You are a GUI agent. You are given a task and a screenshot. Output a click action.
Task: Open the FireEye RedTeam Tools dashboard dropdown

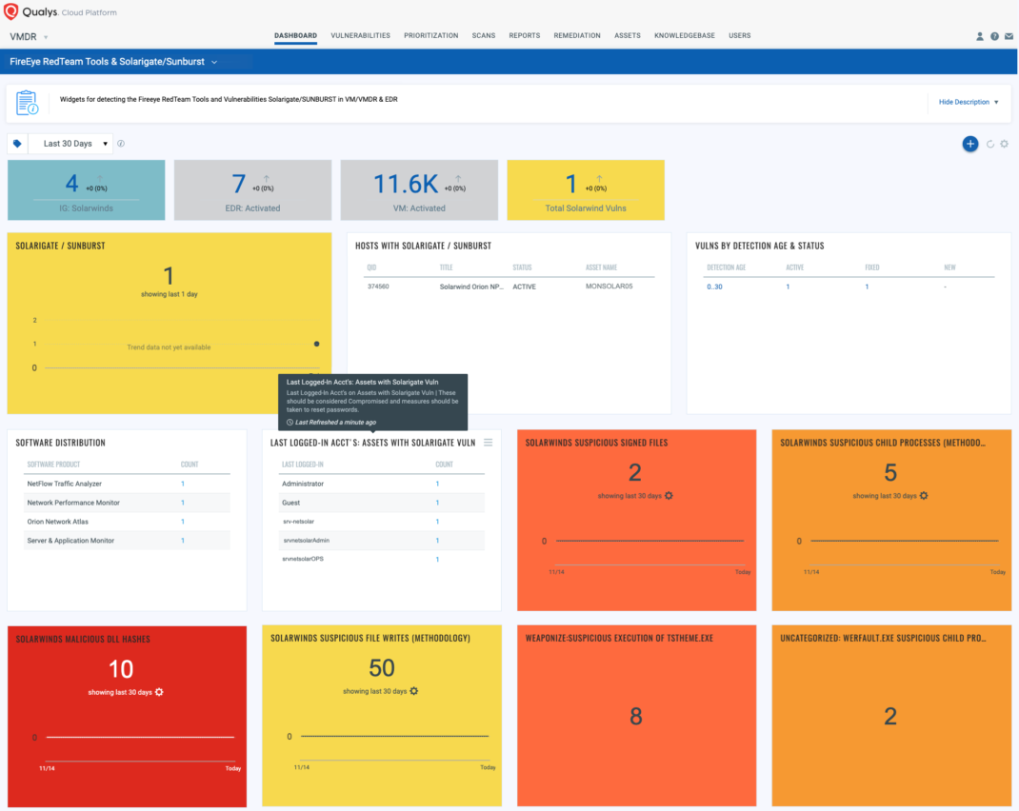[x=113, y=62]
